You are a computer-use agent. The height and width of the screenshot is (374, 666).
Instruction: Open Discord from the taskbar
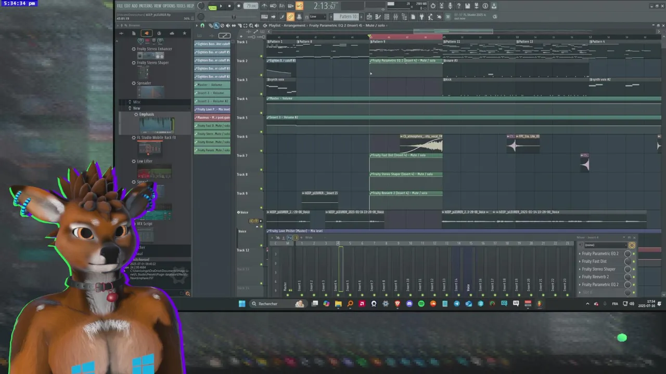click(409, 304)
